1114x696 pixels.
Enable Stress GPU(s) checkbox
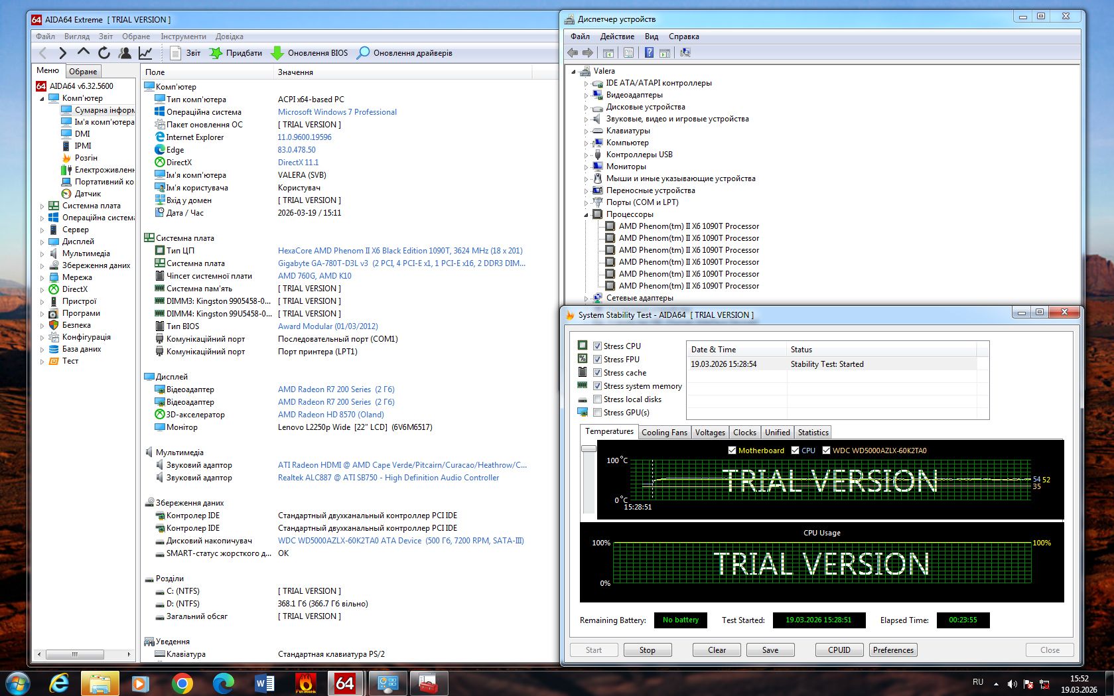(x=597, y=413)
